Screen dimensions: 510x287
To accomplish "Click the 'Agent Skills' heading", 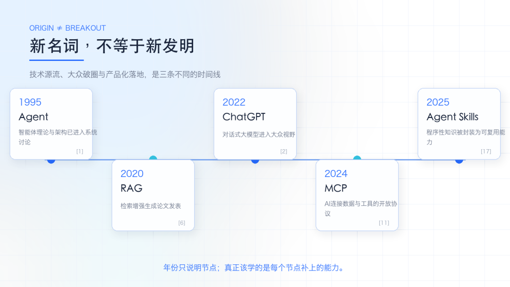I will tap(452, 117).
